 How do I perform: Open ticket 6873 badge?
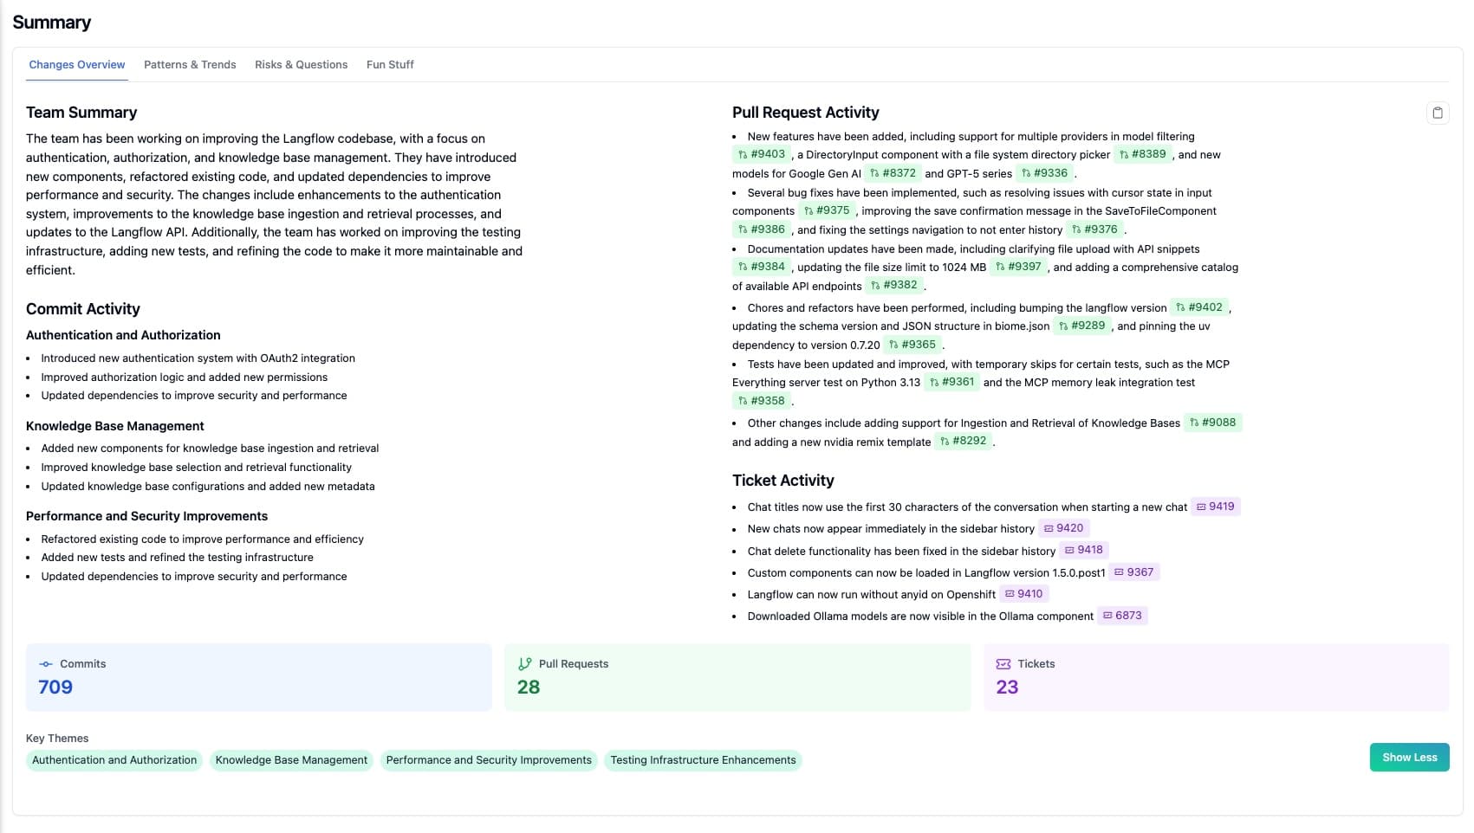coord(1122,616)
